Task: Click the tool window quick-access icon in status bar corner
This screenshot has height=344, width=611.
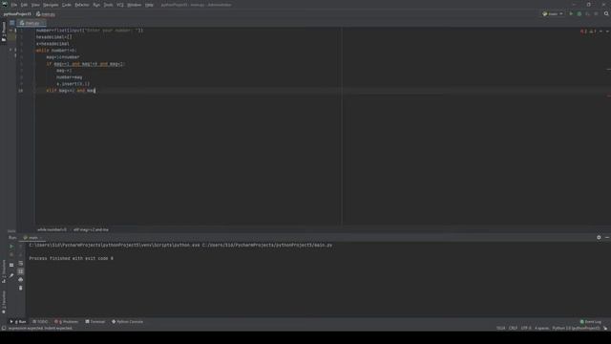Action: (x=4, y=329)
